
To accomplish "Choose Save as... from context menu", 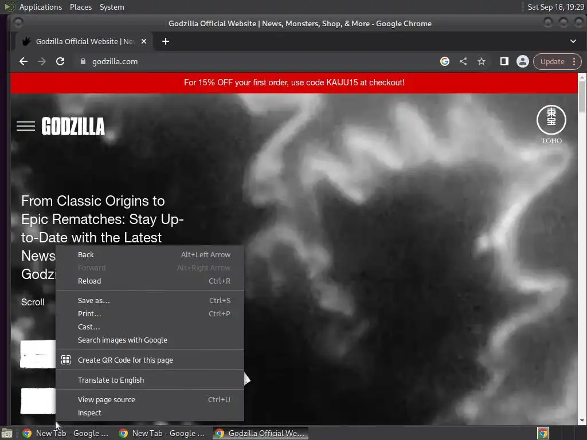I will click(150, 300).
